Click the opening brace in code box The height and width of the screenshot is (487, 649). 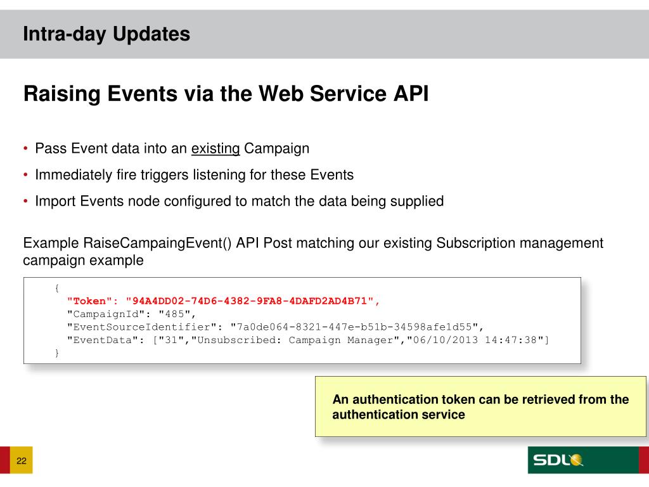pyautogui.click(x=56, y=288)
